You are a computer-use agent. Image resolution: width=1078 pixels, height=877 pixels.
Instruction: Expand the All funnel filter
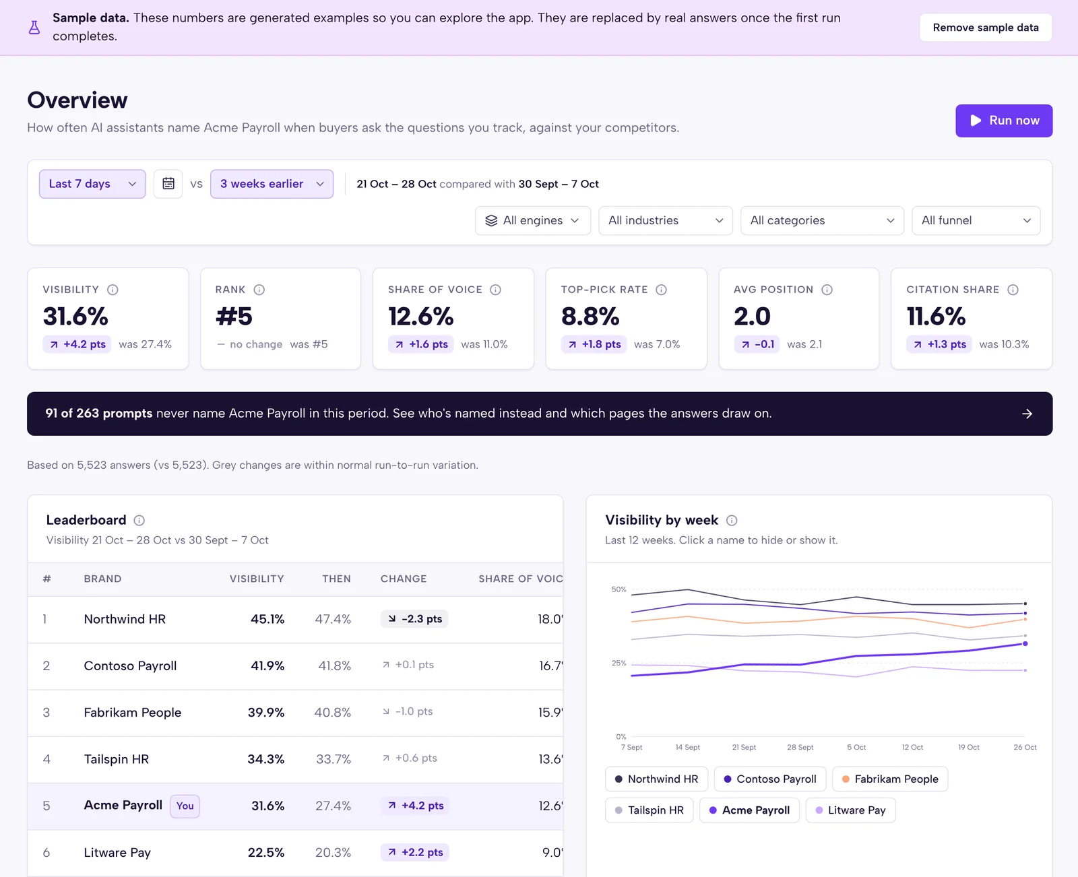click(976, 221)
